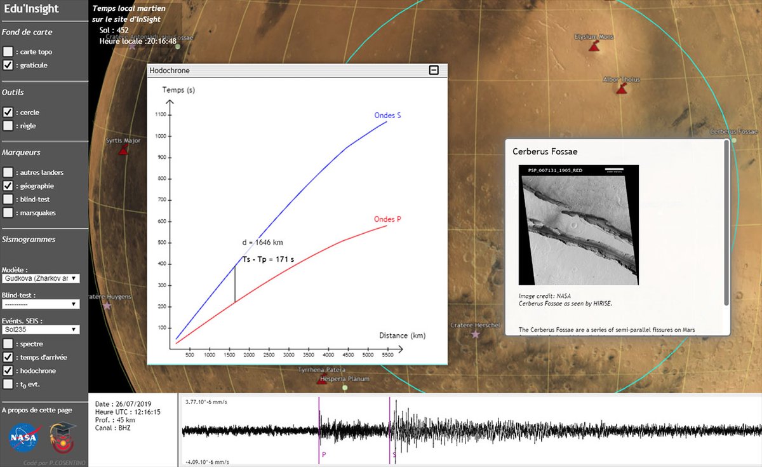Open the Modèle dropdown (Gudkova)
Image resolution: width=762 pixels, height=467 pixels.
point(41,278)
